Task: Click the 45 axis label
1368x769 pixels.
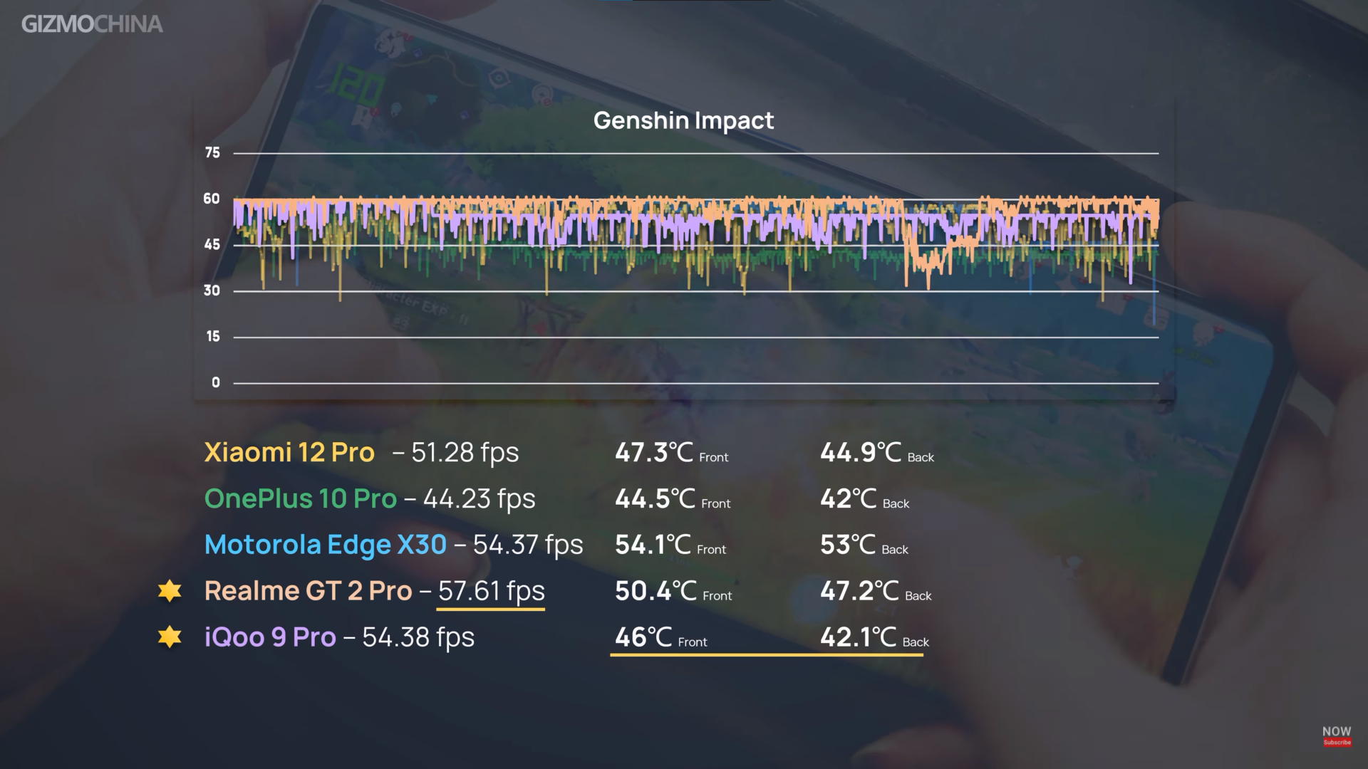Action: (212, 245)
